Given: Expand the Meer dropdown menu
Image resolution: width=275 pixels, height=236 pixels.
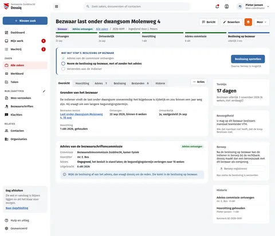Looking at the screenshot, I should tap(261, 22).
